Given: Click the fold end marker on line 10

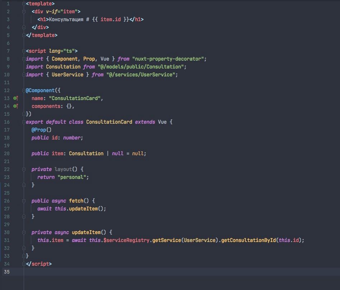Looking at the screenshot, I should click(x=24, y=75).
